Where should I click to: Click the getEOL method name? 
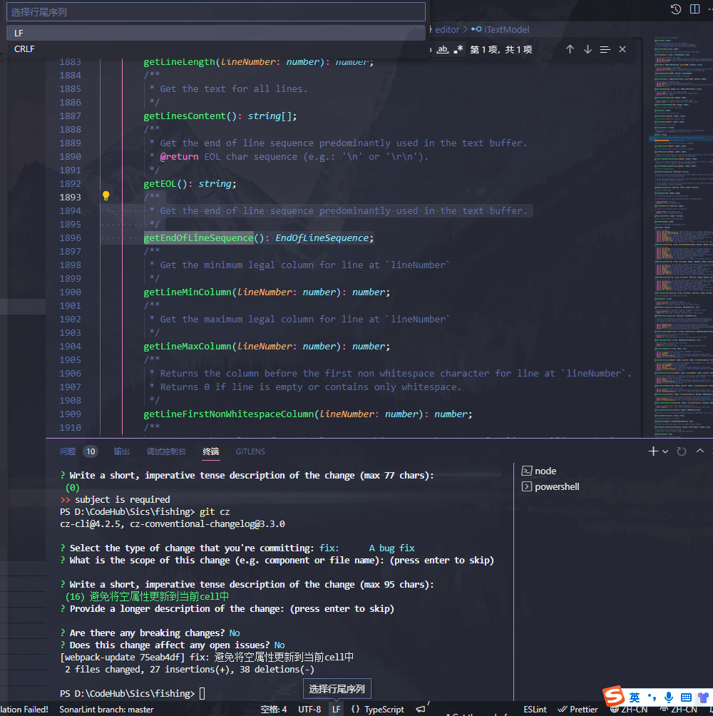click(x=160, y=183)
